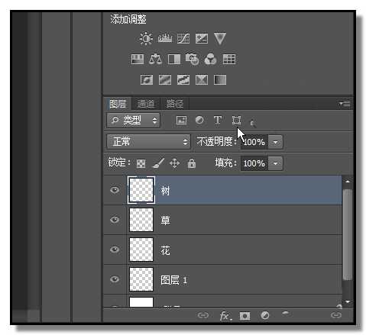Add a Channel Mixer adjustment
The height and width of the screenshot is (335, 366).
tap(210, 60)
